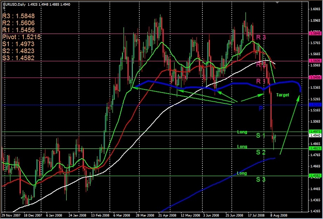Click 1.4465 on the price axis
Image resolution: width=323 pixels, height=219 pixels.
pyautogui.click(x=315, y=189)
